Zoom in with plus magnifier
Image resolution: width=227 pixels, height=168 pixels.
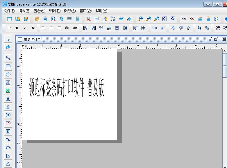click(x=140, y=19)
